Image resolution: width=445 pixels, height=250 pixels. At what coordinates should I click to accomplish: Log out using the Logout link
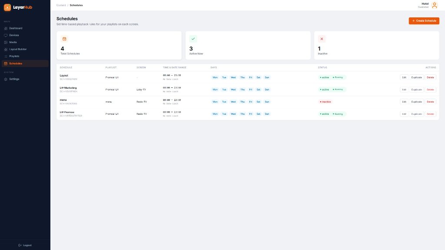25,245
